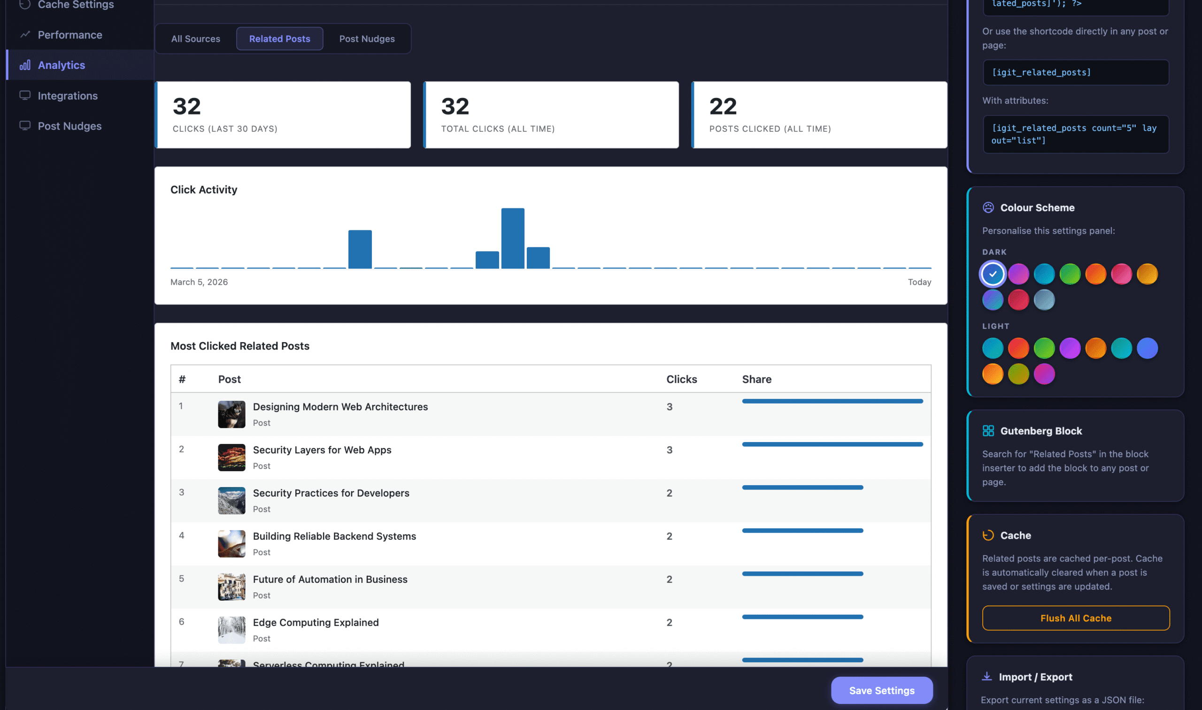This screenshot has height=710, width=1202.
Task: Click the Edge Computing Explained thumbnail
Action: (231, 629)
